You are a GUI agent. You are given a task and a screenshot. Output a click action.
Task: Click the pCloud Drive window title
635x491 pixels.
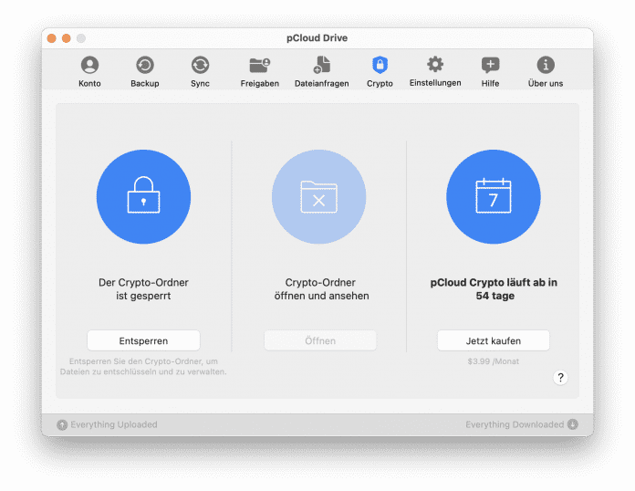(317, 38)
